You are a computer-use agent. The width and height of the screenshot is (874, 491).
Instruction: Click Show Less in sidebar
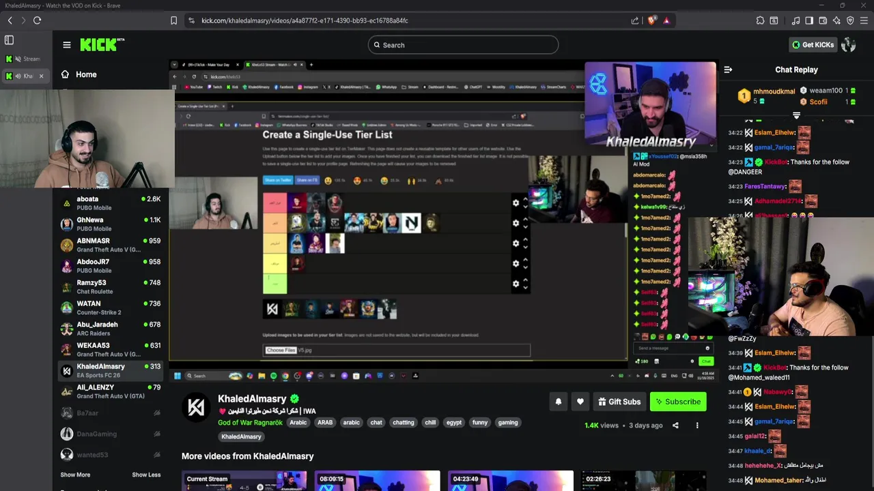coord(146,475)
